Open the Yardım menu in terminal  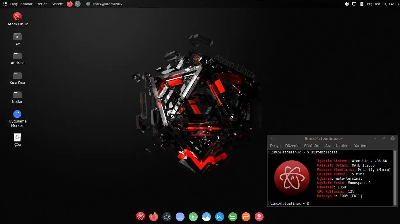[x=360, y=146]
